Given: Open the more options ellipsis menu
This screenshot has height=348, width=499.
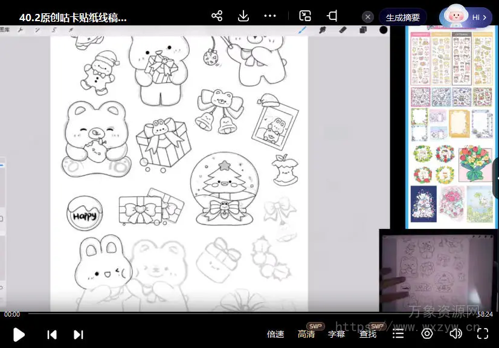Looking at the screenshot, I should [x=270, y=16].
